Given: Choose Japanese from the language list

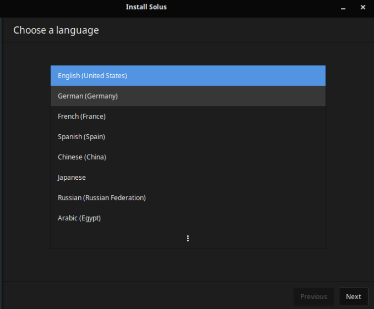Looking at the screenshot, I should tap(188, 177).
